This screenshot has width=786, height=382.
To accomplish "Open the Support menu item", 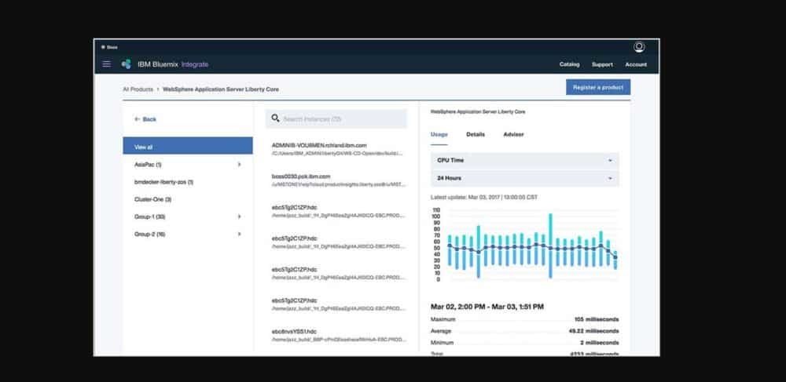I will pos(602,64).
